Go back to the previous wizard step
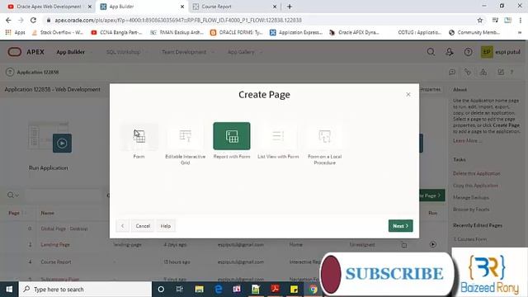The height and width of the screenshot is (297, 528). pyautogui.click(x=123, y=226)
